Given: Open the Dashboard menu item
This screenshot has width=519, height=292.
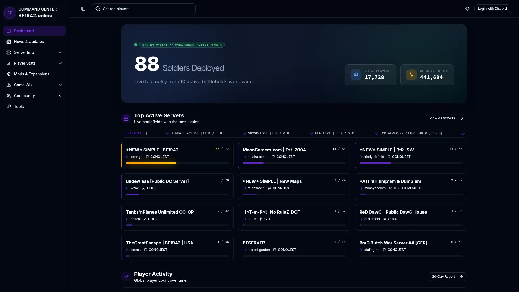Looking at the screenshot, I should [x=34, y=31].
